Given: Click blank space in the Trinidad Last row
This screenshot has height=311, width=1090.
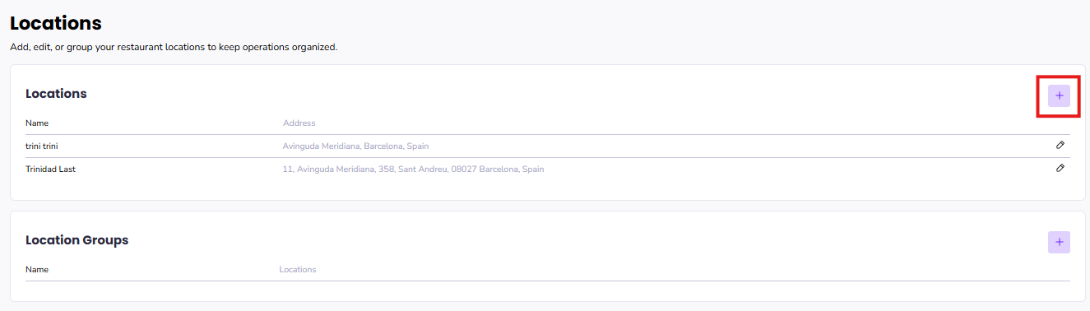Looking at the screenshot, I should (798, 169).
